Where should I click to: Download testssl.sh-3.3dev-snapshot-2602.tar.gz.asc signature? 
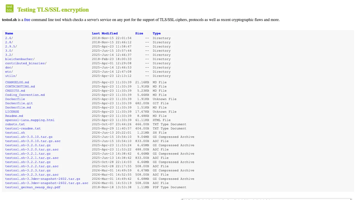[x=47, y=183]
